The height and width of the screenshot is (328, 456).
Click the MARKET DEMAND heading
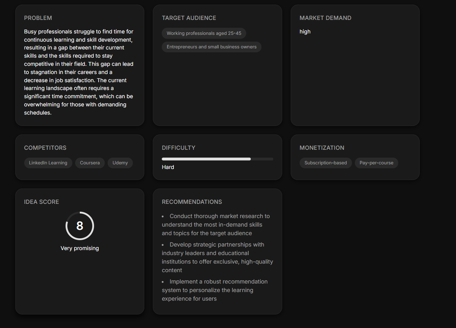pyautogui.click(x=325, y=18)
